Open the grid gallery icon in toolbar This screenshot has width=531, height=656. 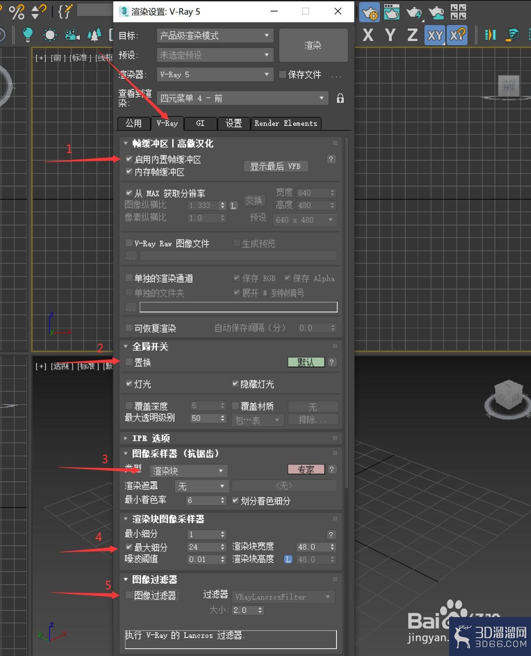coord(458,12)
